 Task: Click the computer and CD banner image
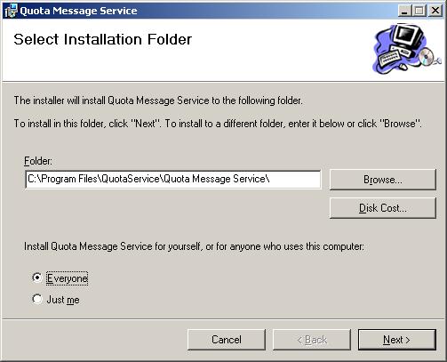(x=406, y=48)
